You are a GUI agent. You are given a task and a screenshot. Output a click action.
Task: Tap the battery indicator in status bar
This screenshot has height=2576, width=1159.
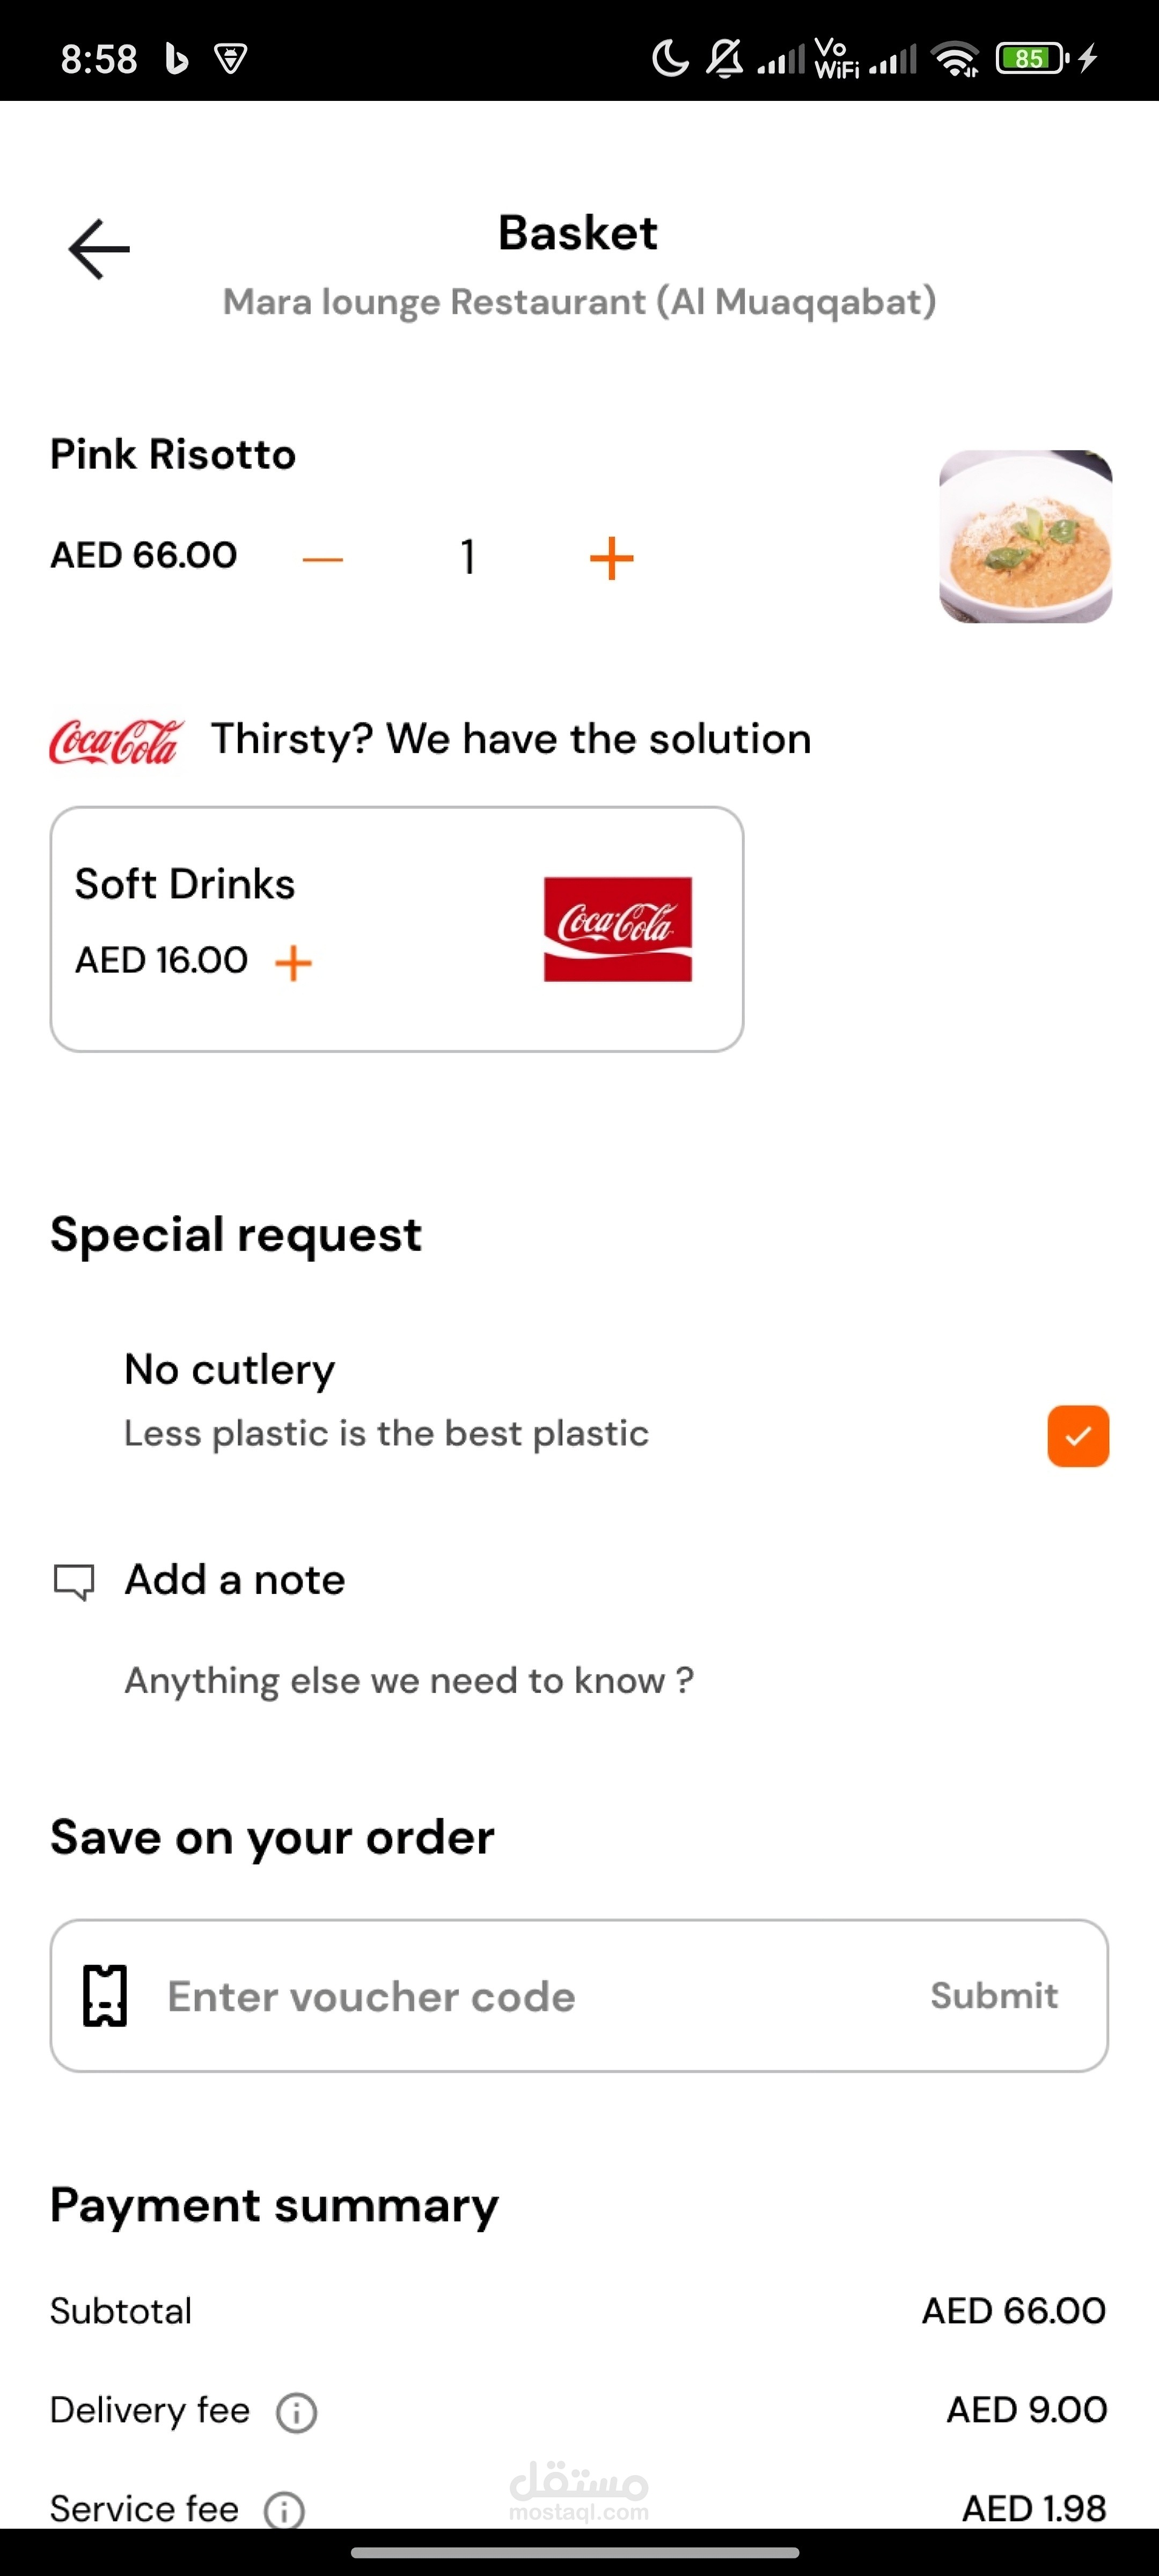point(1032,58)
